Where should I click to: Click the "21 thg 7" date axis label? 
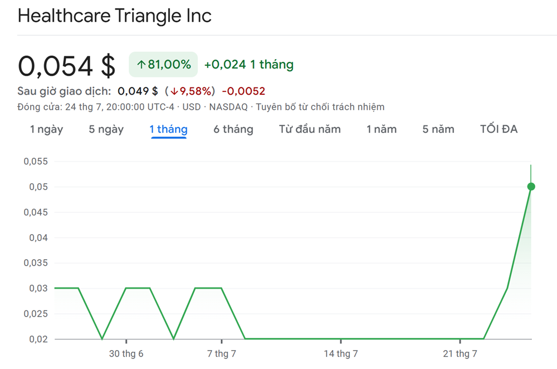click(x=460, y=353)
